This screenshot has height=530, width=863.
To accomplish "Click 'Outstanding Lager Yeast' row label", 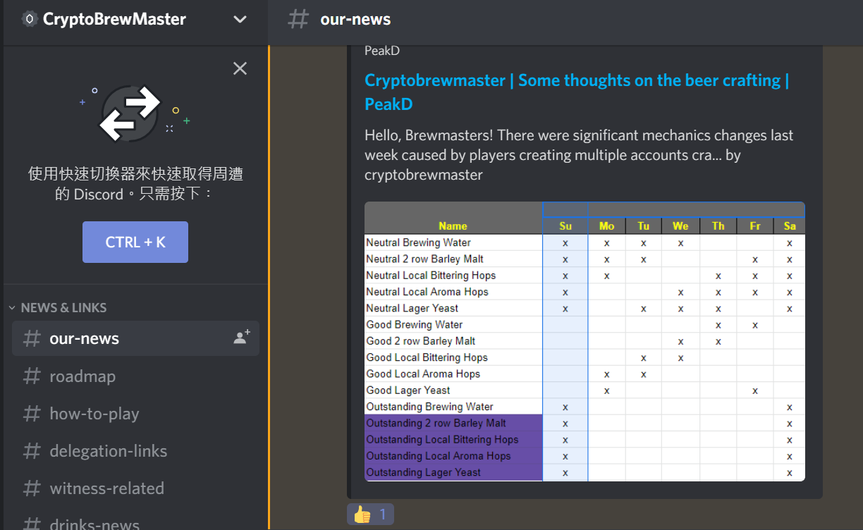I will 423,472.
